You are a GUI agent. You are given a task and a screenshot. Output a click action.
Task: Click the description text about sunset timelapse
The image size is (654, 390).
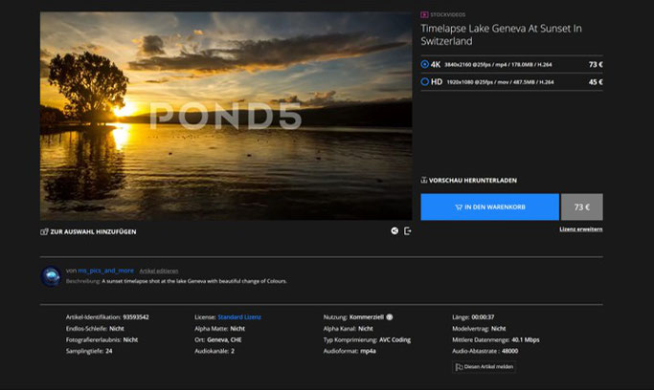pyautogui.click(x=194, y=281)
